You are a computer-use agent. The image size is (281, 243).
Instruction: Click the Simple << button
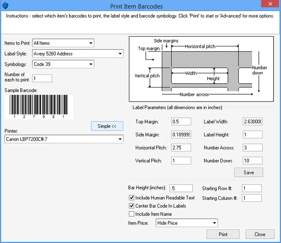(x=107, y=126)
